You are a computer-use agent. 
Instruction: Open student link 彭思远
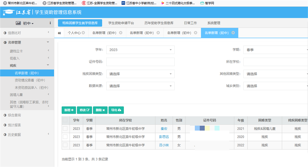pos(164,137)
